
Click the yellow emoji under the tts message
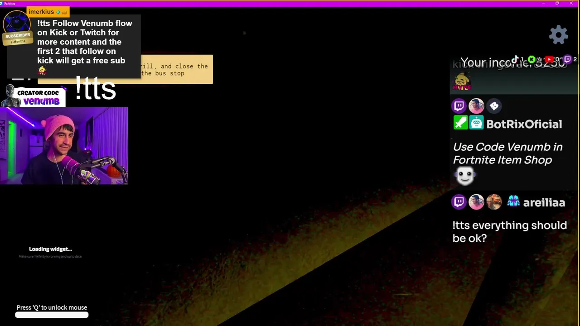[x=42, y=70]
